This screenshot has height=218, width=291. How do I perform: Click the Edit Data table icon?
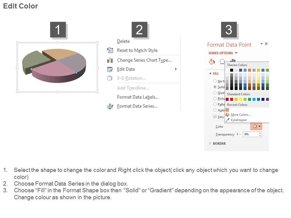(x=110, y=69)
